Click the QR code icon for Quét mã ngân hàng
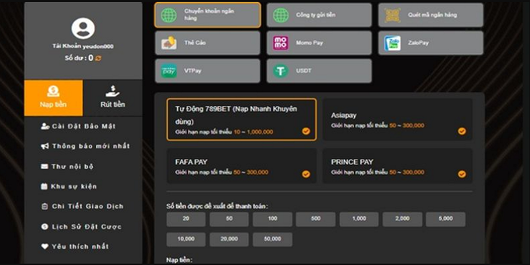 pyautogui.click(x=392, y=15)
